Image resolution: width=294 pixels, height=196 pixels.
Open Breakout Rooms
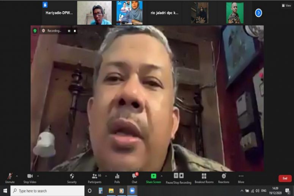coord(204,176)
